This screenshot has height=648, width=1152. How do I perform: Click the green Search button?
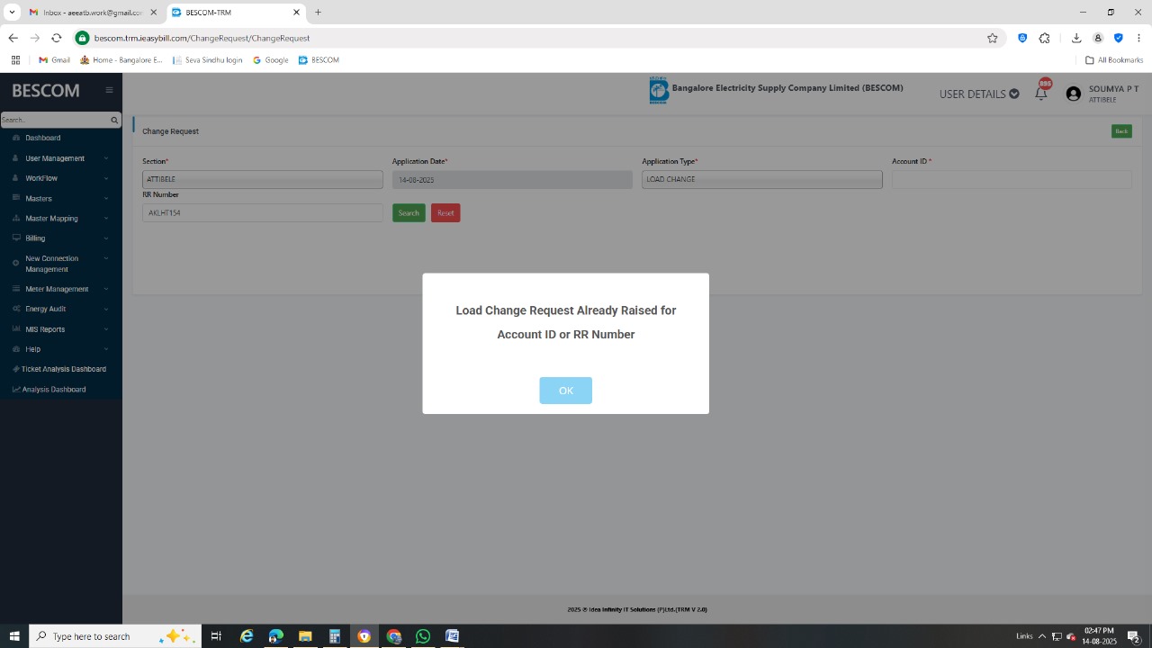click(409, 212)
